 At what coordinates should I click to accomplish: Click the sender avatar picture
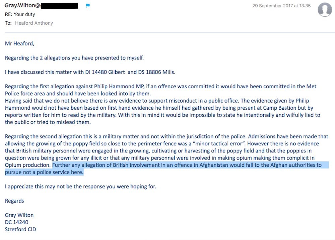click(325, 9)
